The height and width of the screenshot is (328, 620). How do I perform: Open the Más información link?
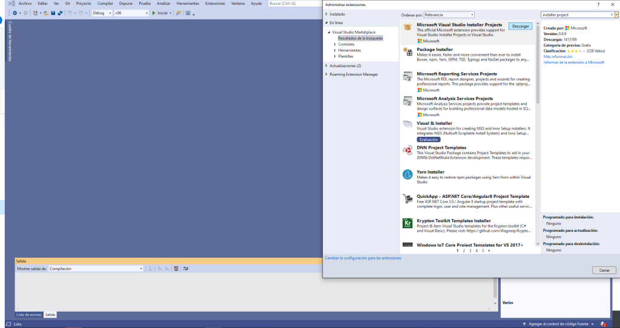click(x=558, y=57)
